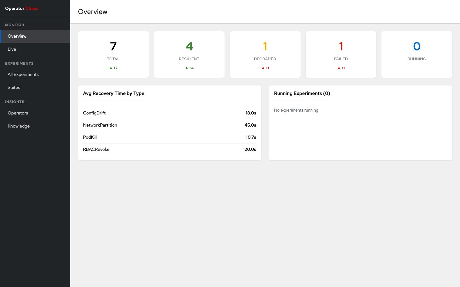460x287 pixels.
Task: Click the green up-arrow under Total
Action: [x=111, y=68]
